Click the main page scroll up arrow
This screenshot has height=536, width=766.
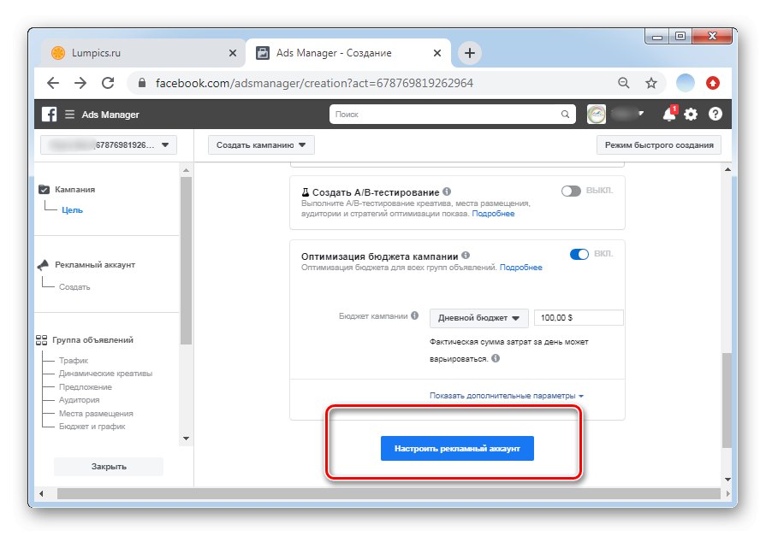pyautogui.click(x=727, y=169)
